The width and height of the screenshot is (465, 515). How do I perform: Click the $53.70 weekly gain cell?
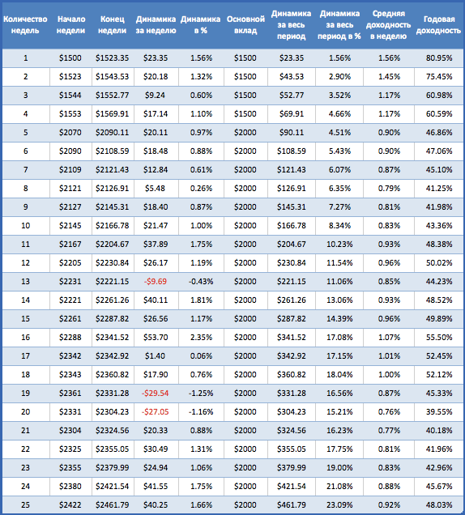click(x=156, y=338)
